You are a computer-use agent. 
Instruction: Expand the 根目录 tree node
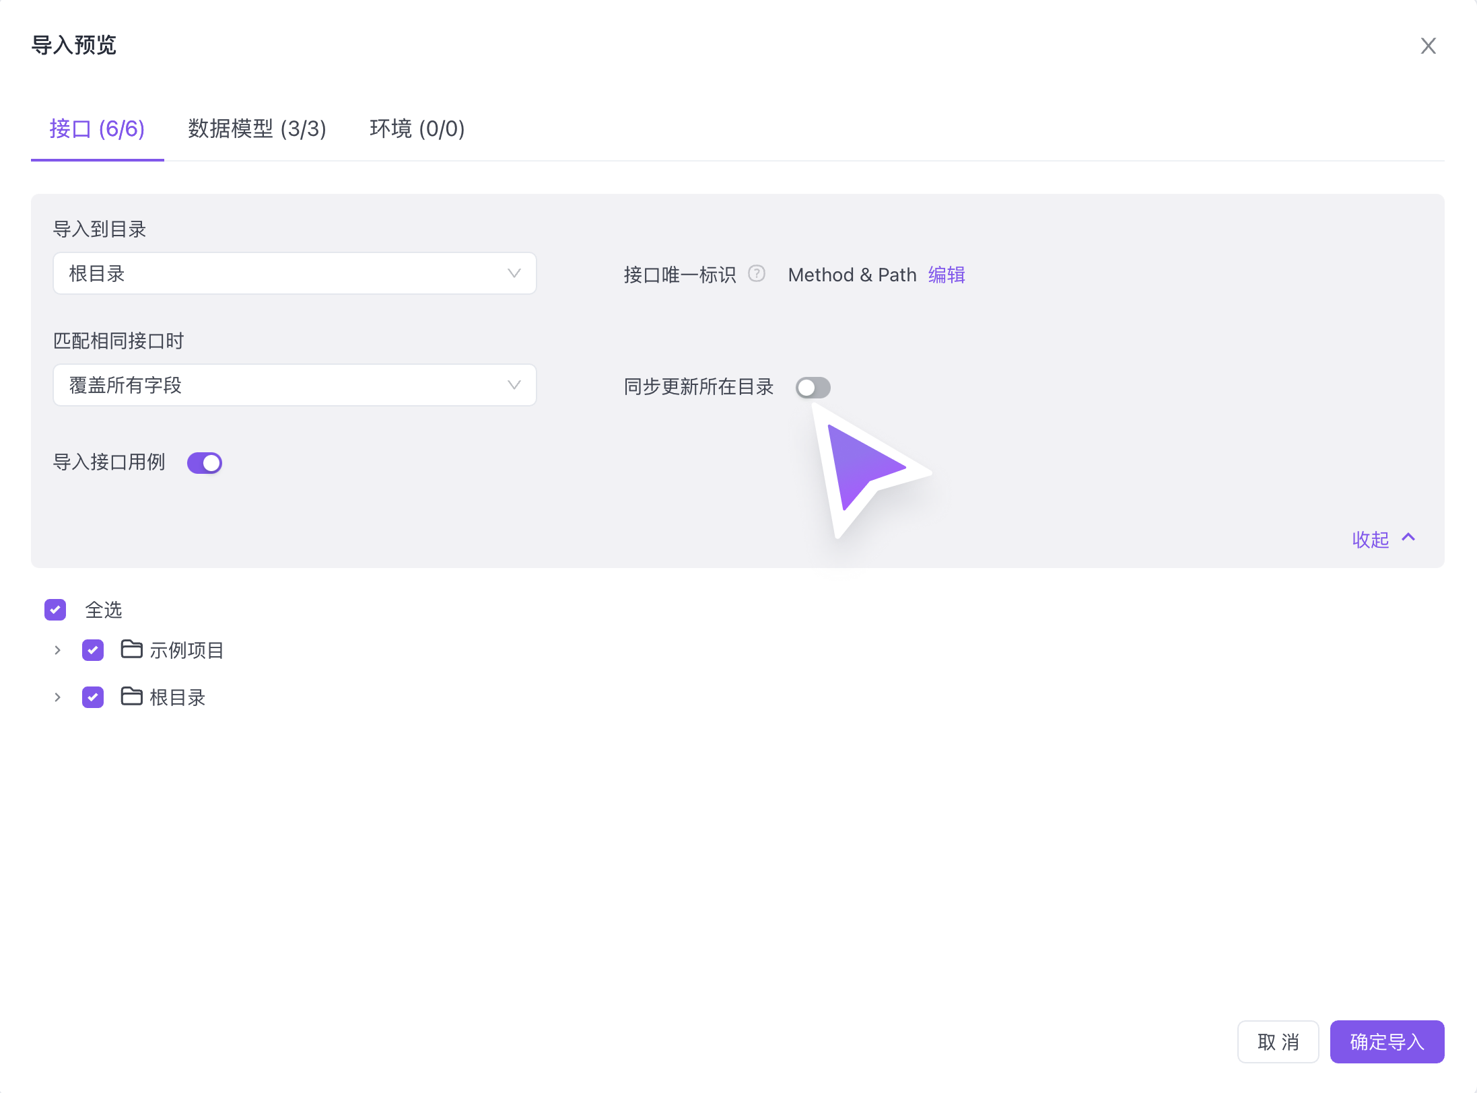point(58,697)
